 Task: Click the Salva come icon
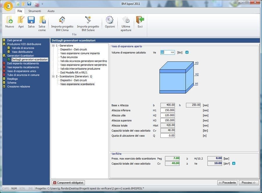click(x=42, y=21)
